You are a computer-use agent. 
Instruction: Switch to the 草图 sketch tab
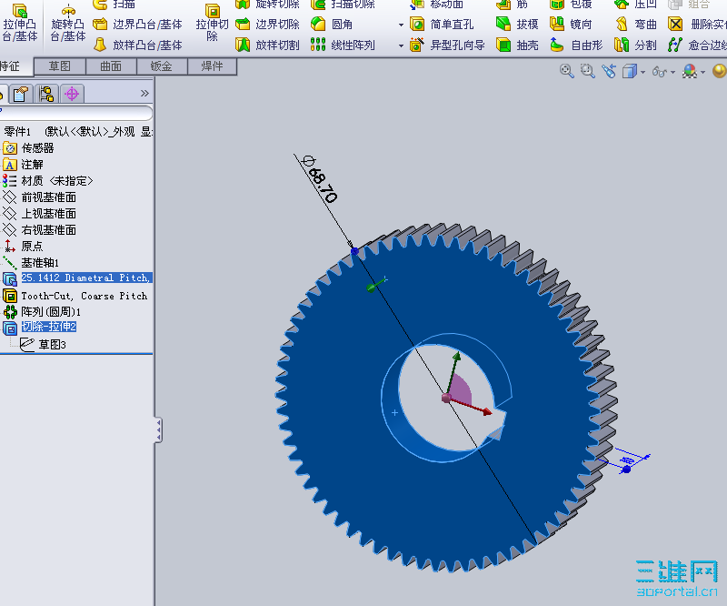60,66
